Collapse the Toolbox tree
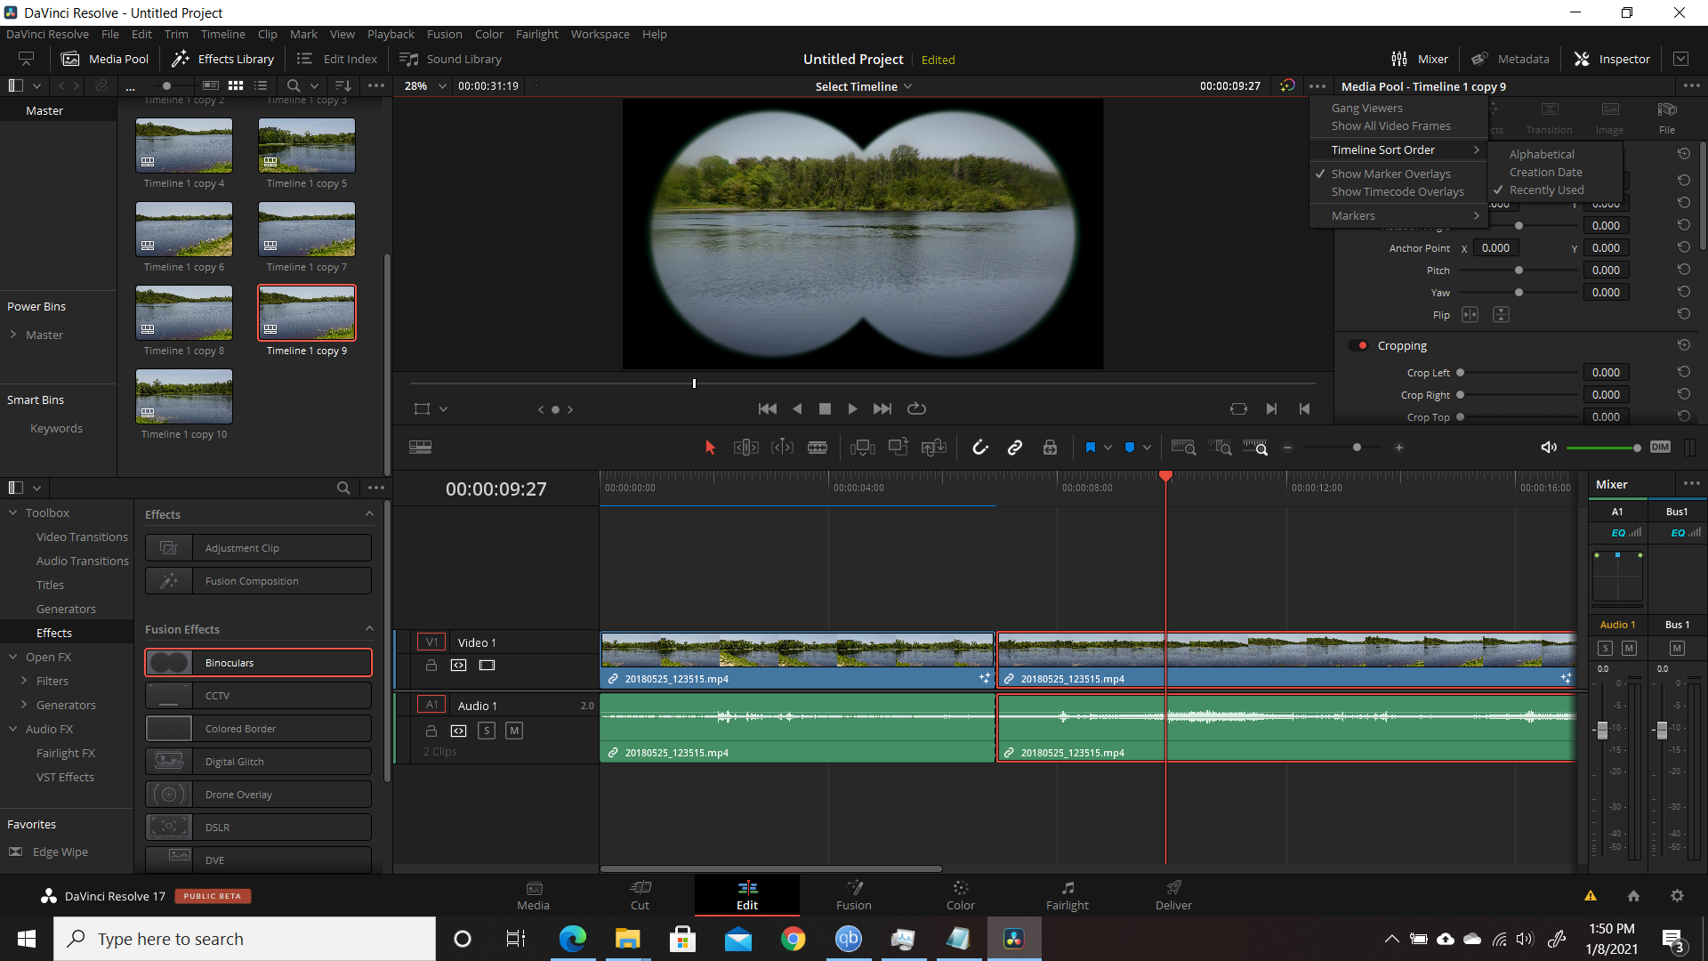The height and width of the screenshot is (961, 1708). (13, 513)
